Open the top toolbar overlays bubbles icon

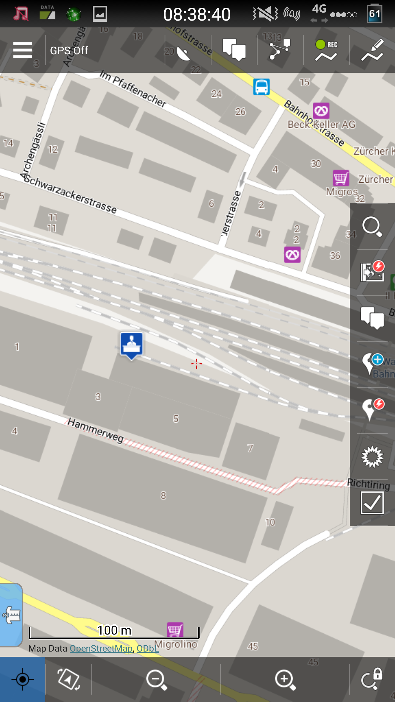pos(234,50)
